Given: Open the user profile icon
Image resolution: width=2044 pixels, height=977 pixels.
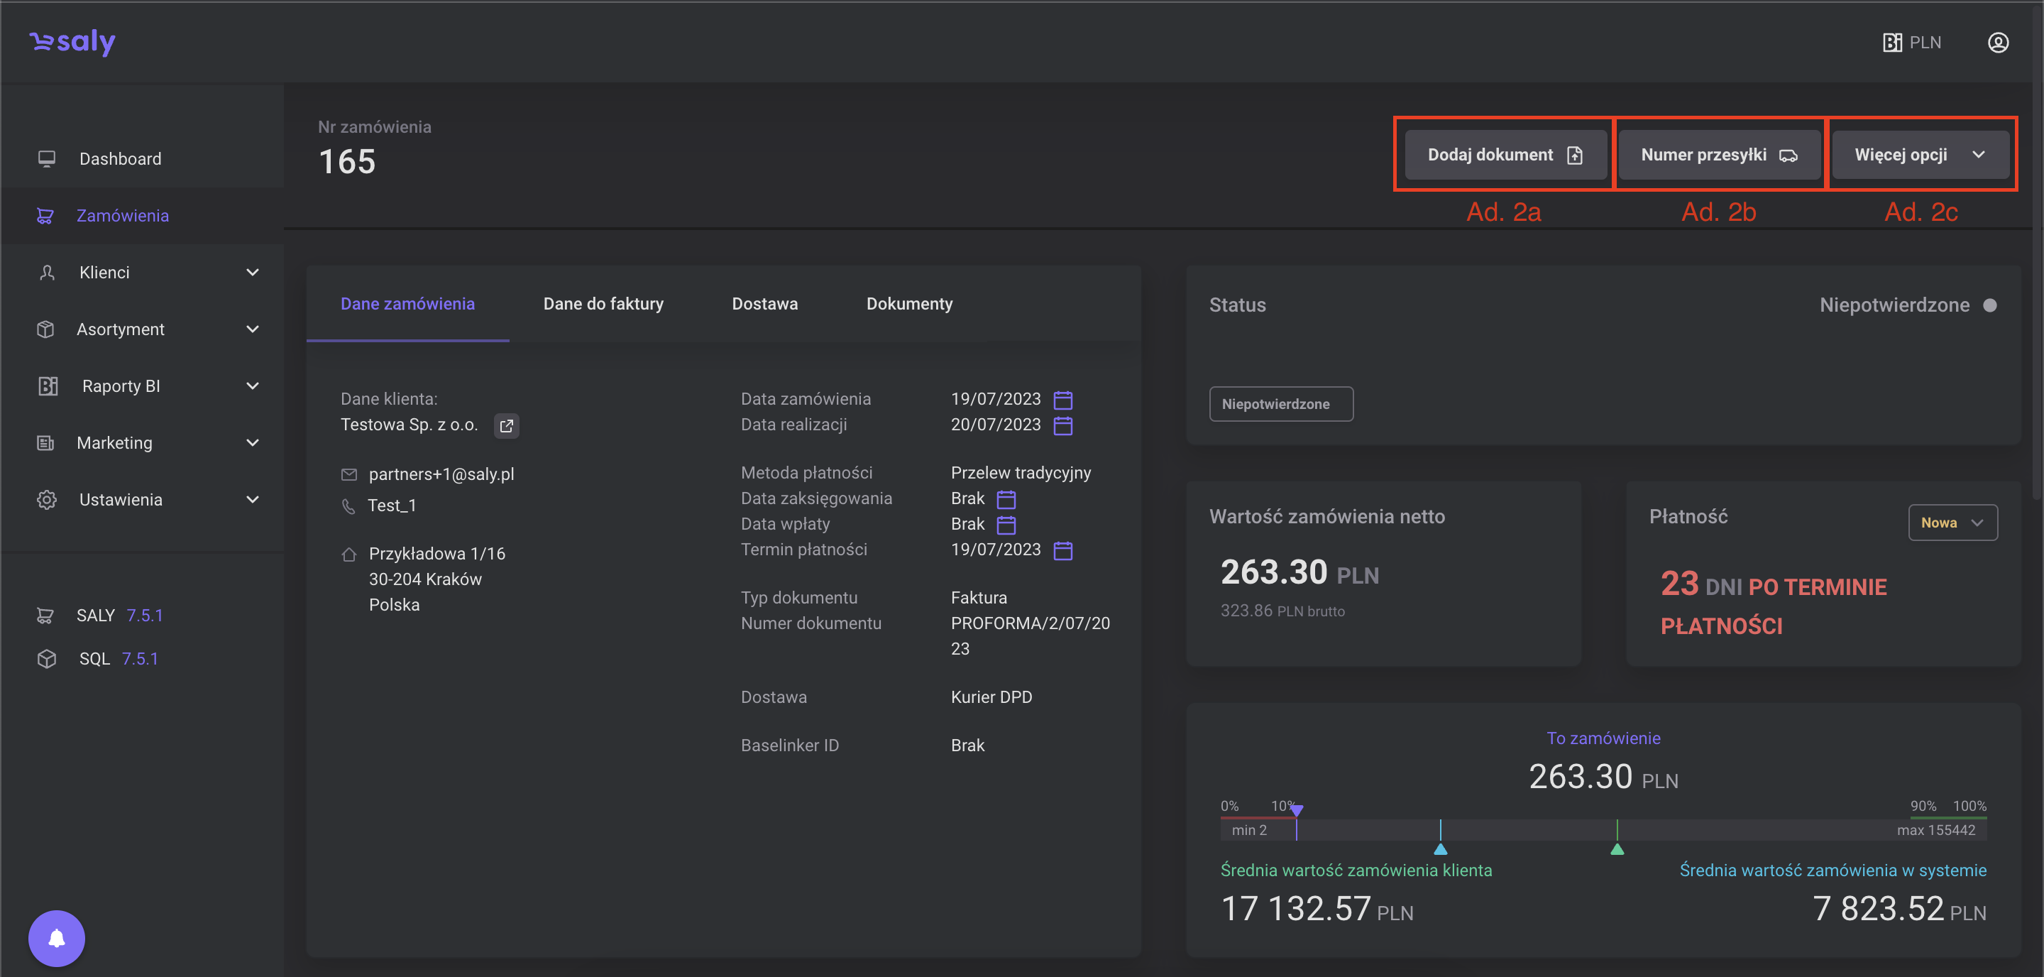Looking at the screenshot, I should click(1997, 43).
